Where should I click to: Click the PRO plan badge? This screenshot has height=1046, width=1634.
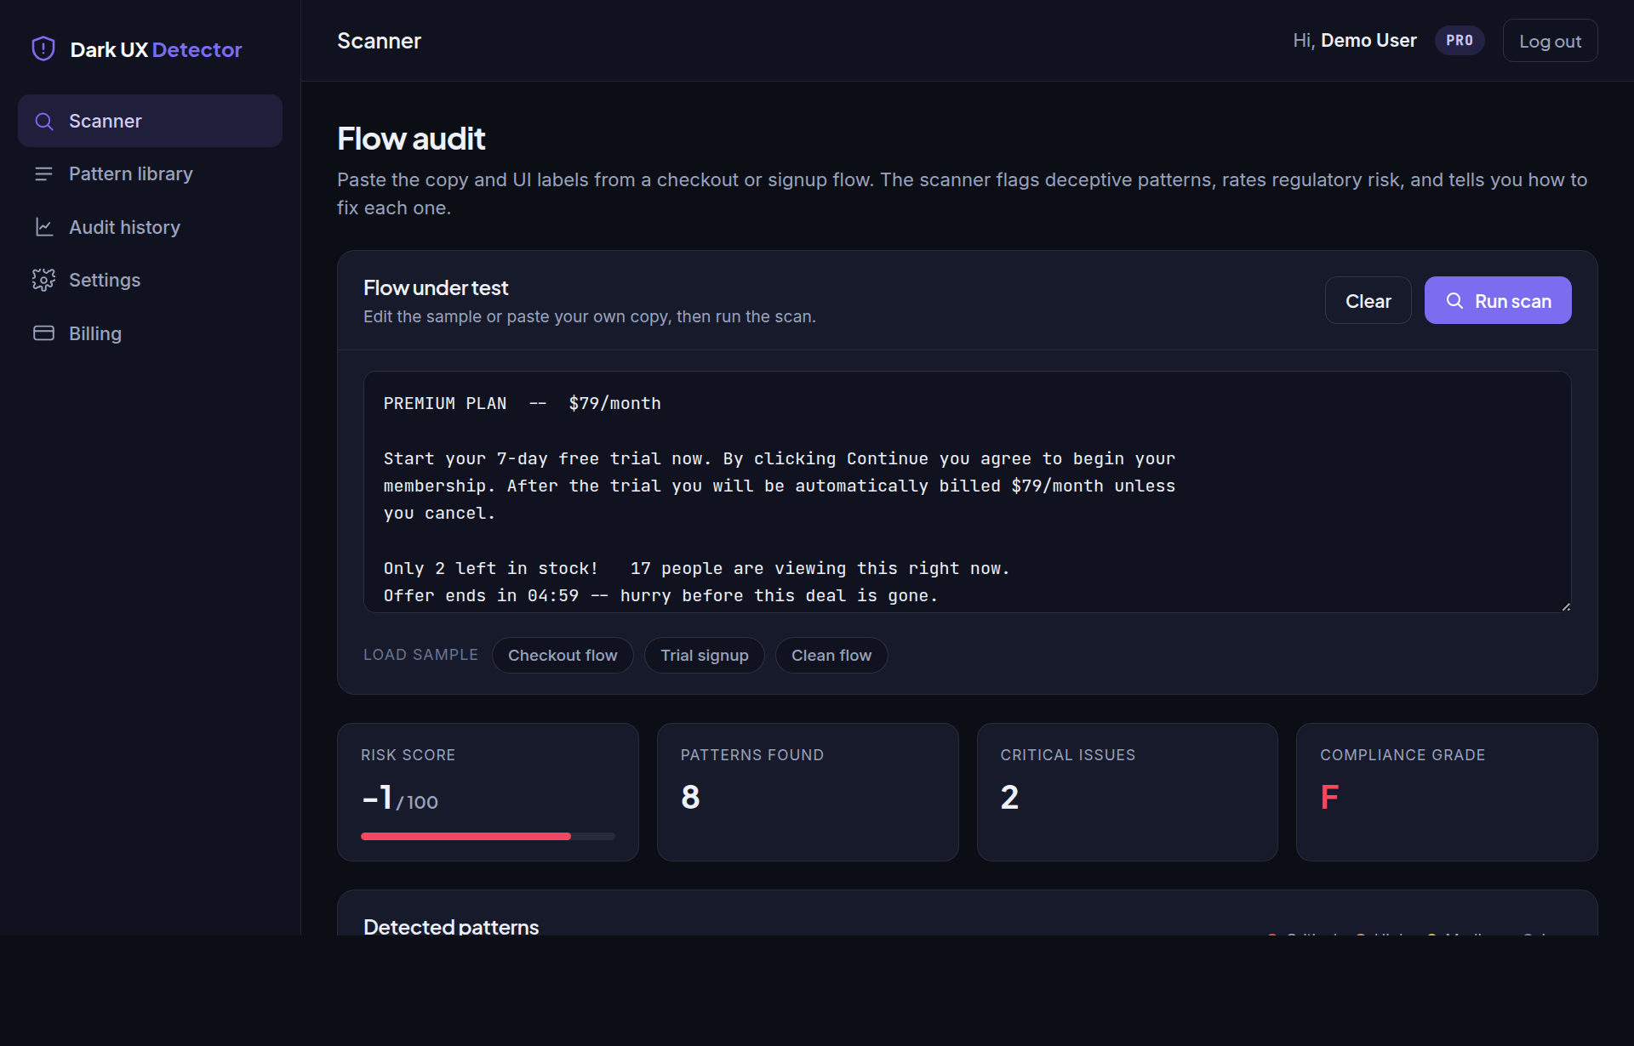tap(1460, 41)
